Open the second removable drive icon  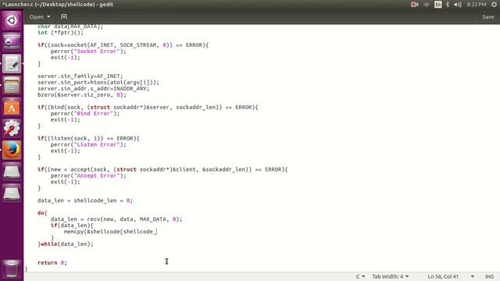click(12, 193)
